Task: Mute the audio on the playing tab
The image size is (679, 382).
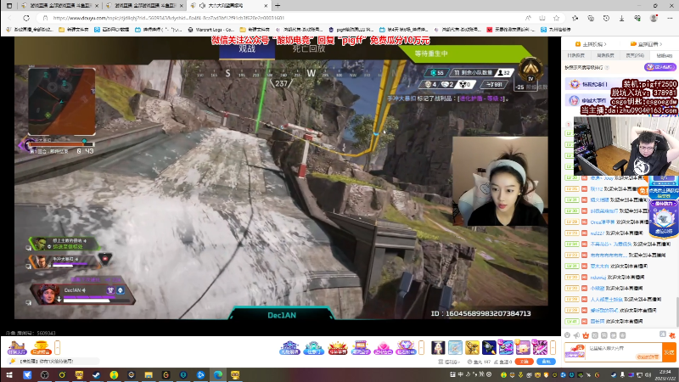Action: (202, 6)
